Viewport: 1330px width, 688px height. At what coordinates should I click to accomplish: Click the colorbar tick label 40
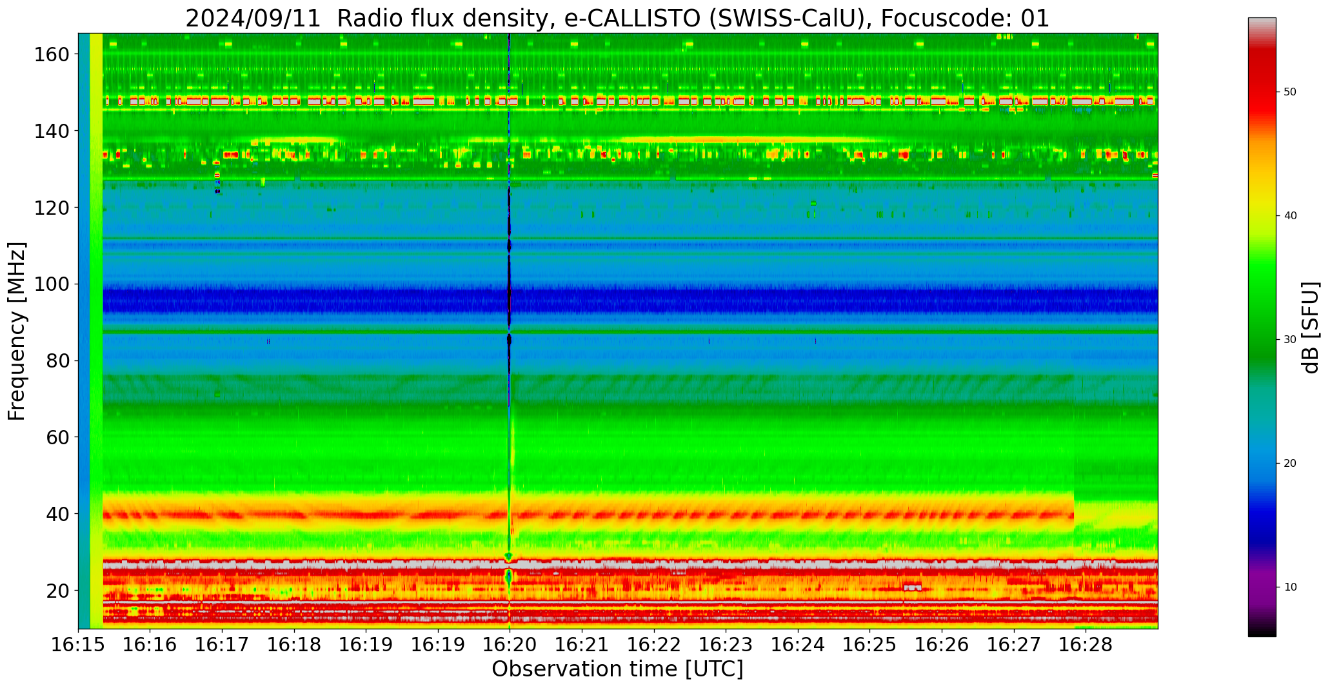pyautogui.click(x=1290, y=216)
